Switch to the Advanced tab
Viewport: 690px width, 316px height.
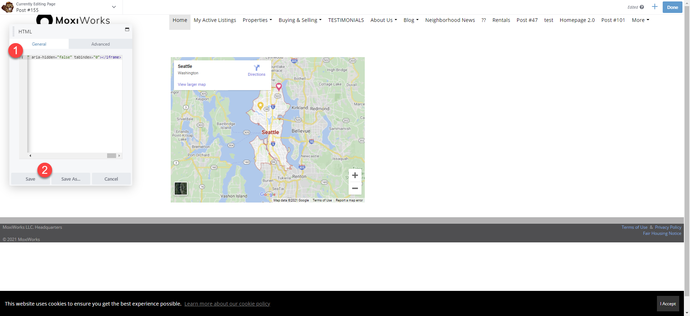point(100,44)
